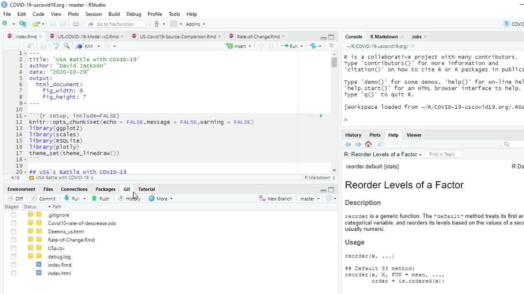This screenshot has width=524, height=294.
Task: Click the New File icon in main toolbar
Action: pos(5,23)
